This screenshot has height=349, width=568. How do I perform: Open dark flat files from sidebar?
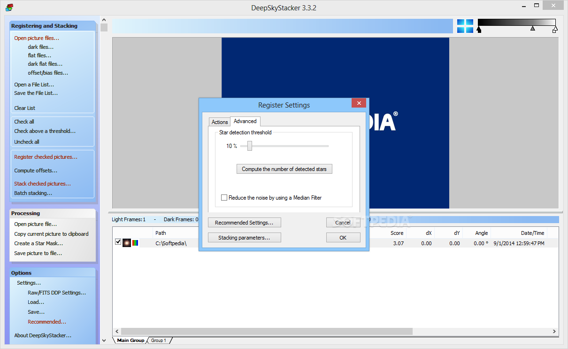tap(45, 64)
